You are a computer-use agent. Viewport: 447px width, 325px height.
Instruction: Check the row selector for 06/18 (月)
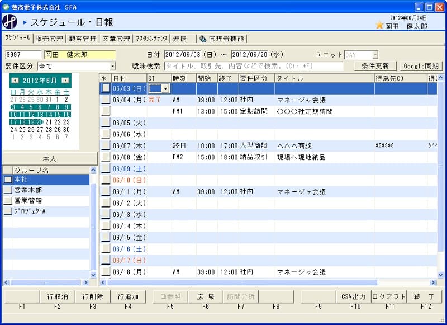coord(106,272)
